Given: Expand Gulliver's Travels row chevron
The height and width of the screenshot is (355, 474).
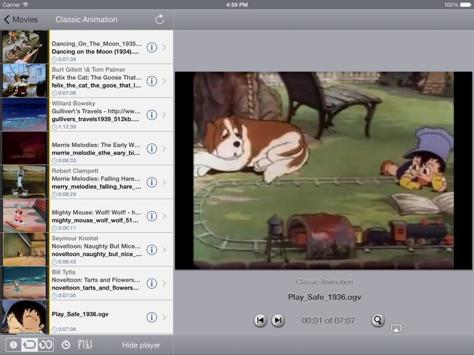Looking at the screenshot, I should 164,115.
